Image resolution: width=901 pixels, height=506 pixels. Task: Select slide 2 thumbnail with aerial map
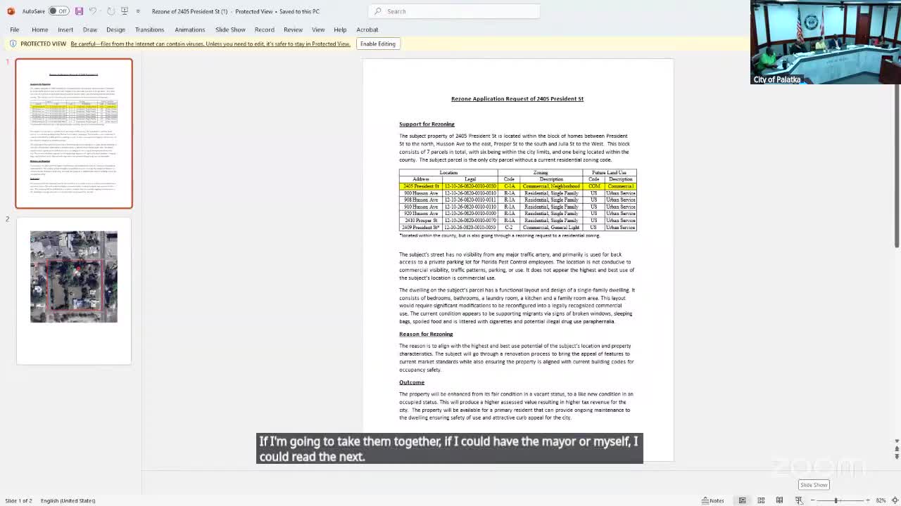(73, 276)
